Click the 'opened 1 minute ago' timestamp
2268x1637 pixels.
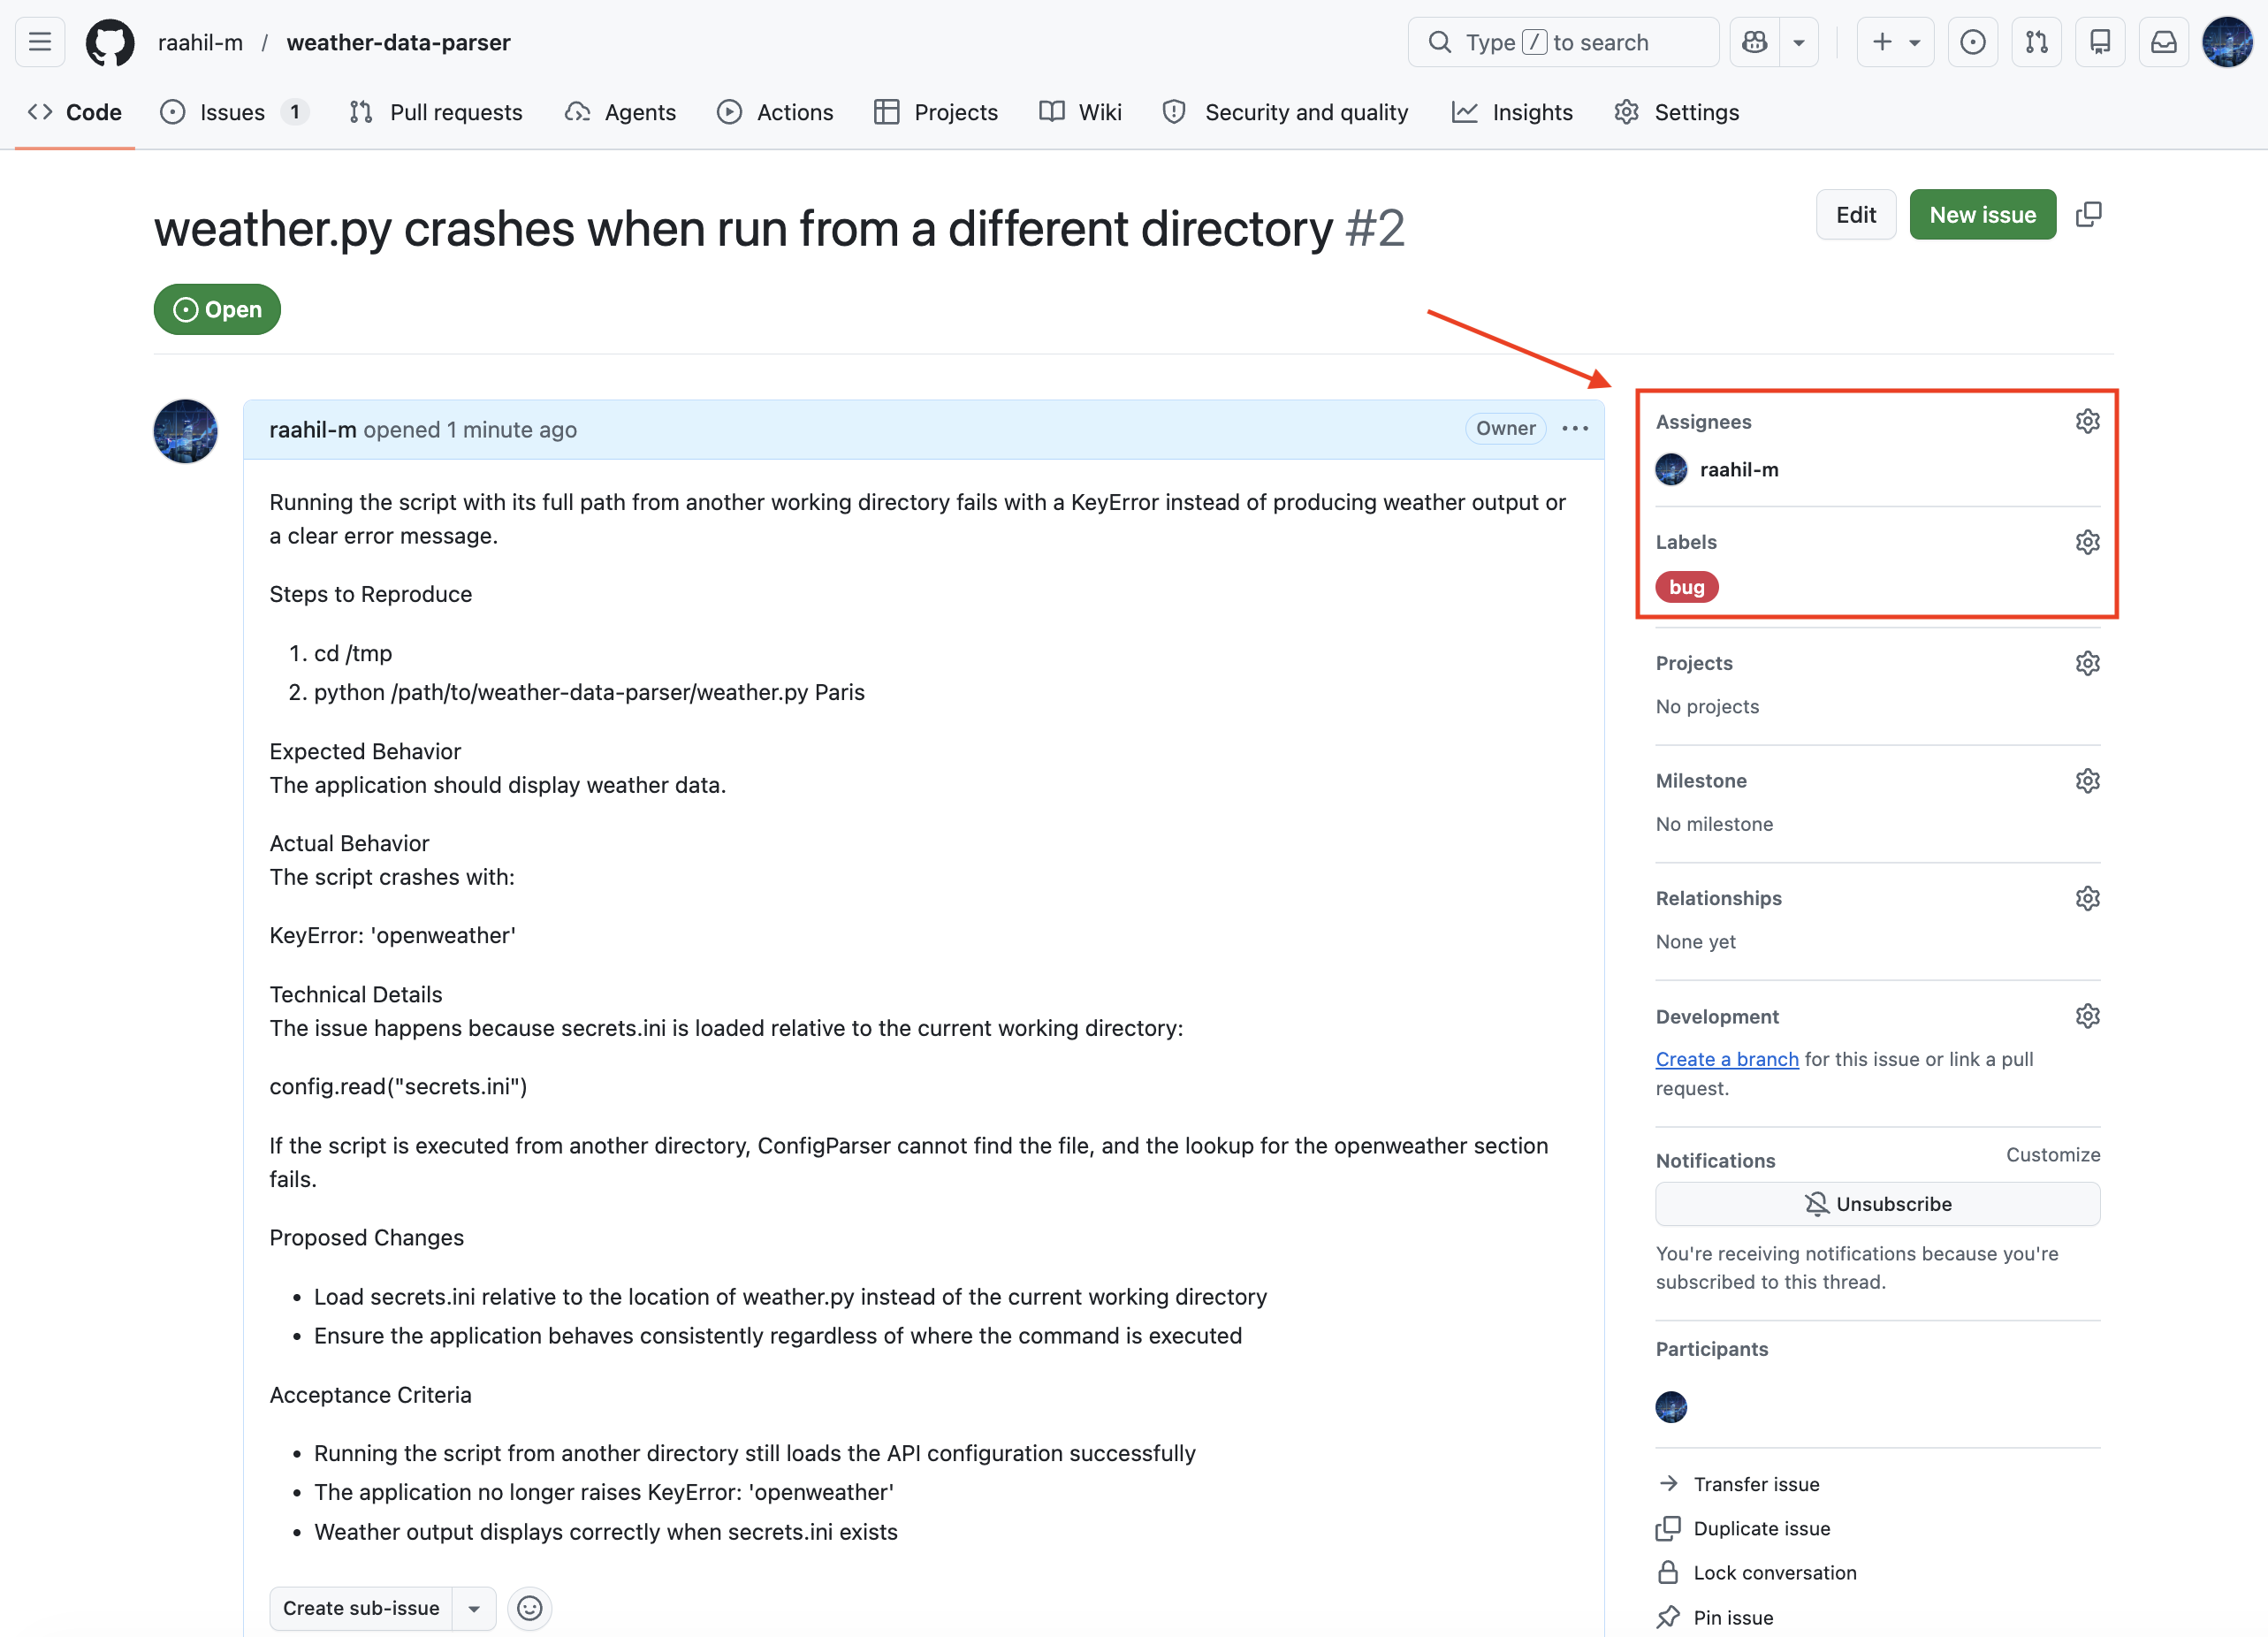[x=470, y=429]
